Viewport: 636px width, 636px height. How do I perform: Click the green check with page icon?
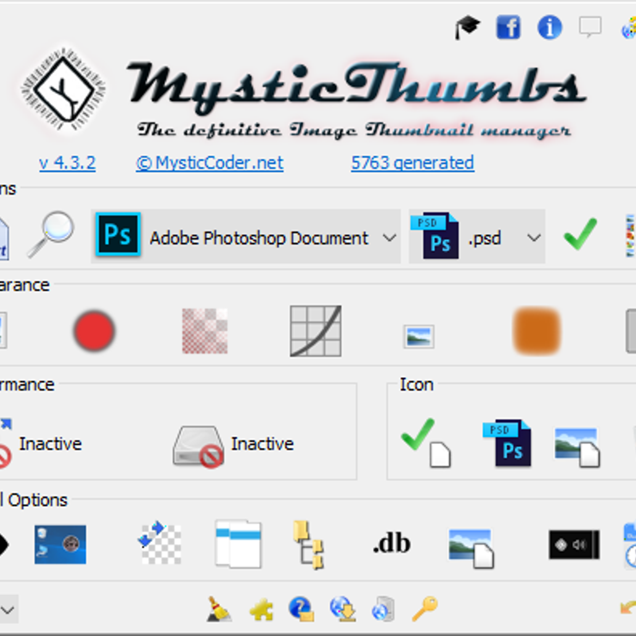click(426, 443)
